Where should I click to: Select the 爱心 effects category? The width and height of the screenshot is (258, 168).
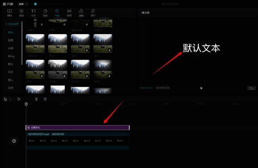(x=11, y=80)
